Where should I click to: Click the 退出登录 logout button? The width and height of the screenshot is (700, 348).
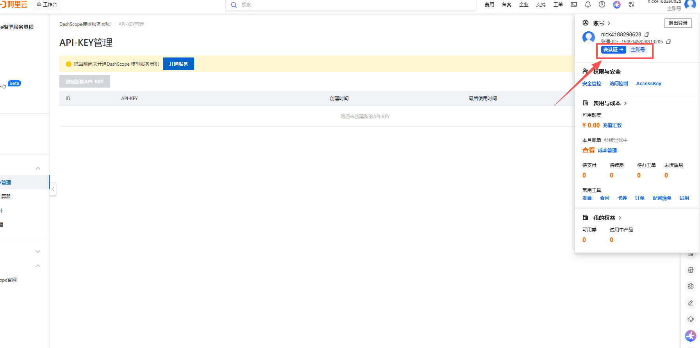[678, 23]
